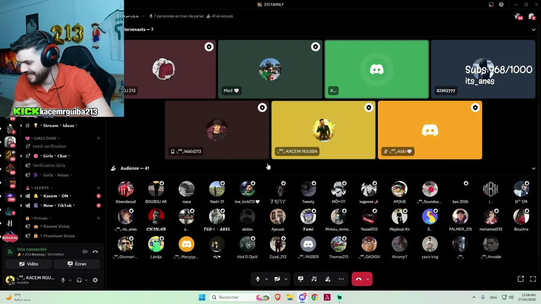Add channel to Private category

pos(98,218)
